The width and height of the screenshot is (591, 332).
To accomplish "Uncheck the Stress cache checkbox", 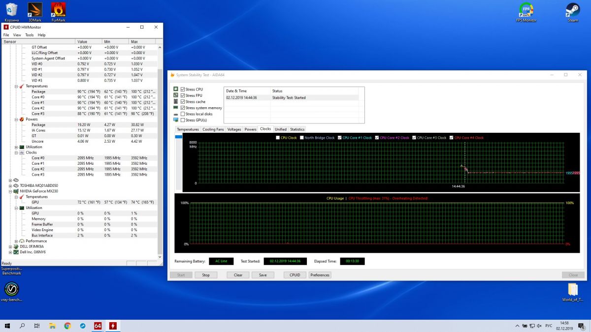I will 183,101.
